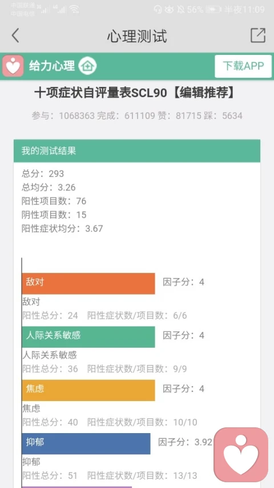Select the blue 抑郁 factor bar
274x488 pixels.
point(86,443)
